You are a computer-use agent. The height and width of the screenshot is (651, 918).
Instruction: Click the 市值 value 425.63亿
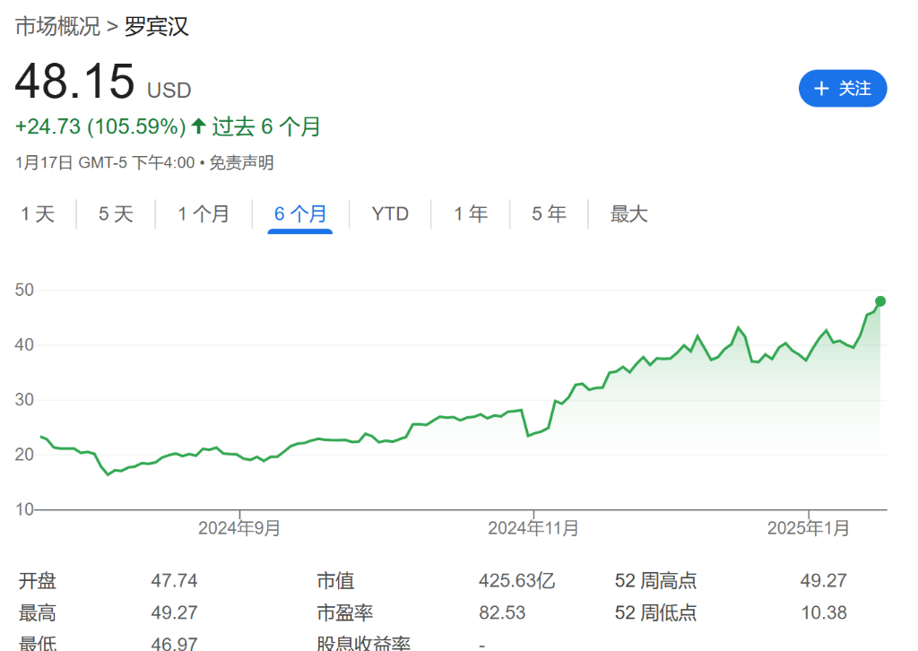(x=516, y=581)
